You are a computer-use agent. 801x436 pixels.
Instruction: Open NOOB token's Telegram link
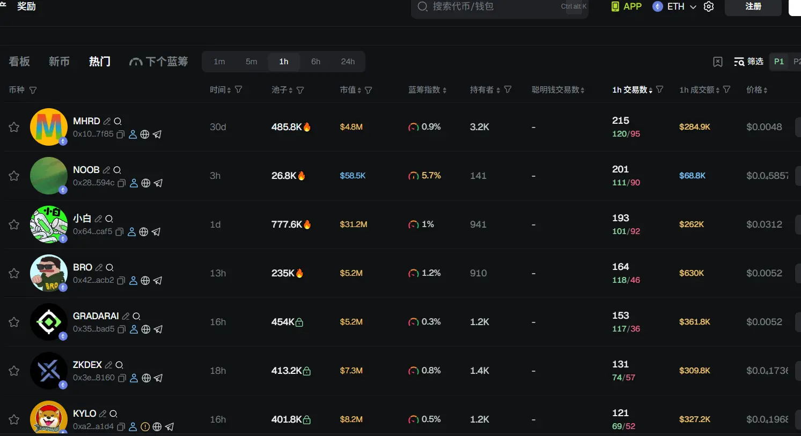point(158,183)
